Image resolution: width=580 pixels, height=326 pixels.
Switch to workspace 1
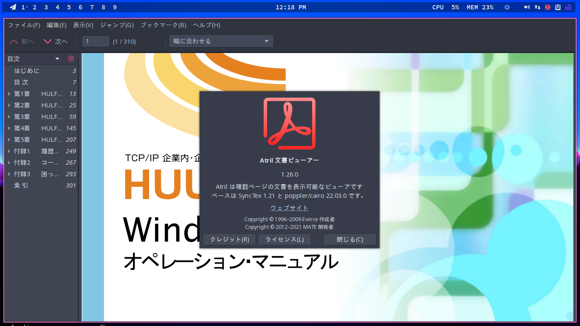click(23, 7)
